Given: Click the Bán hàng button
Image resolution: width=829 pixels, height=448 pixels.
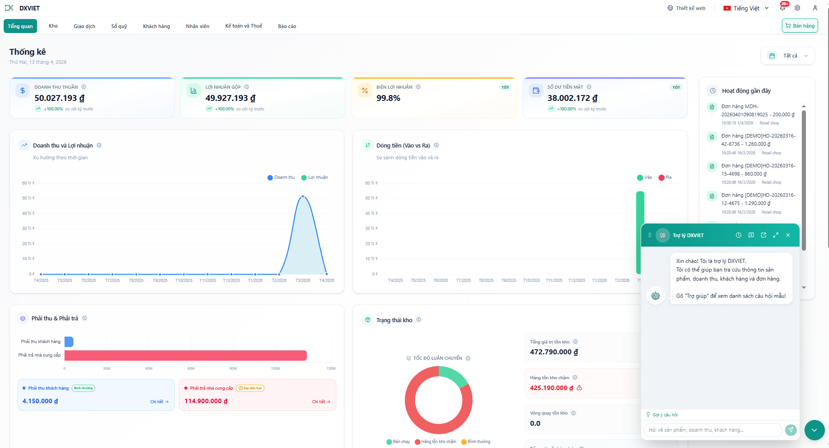Looking at the screenshot, I should tap(800, 26).
